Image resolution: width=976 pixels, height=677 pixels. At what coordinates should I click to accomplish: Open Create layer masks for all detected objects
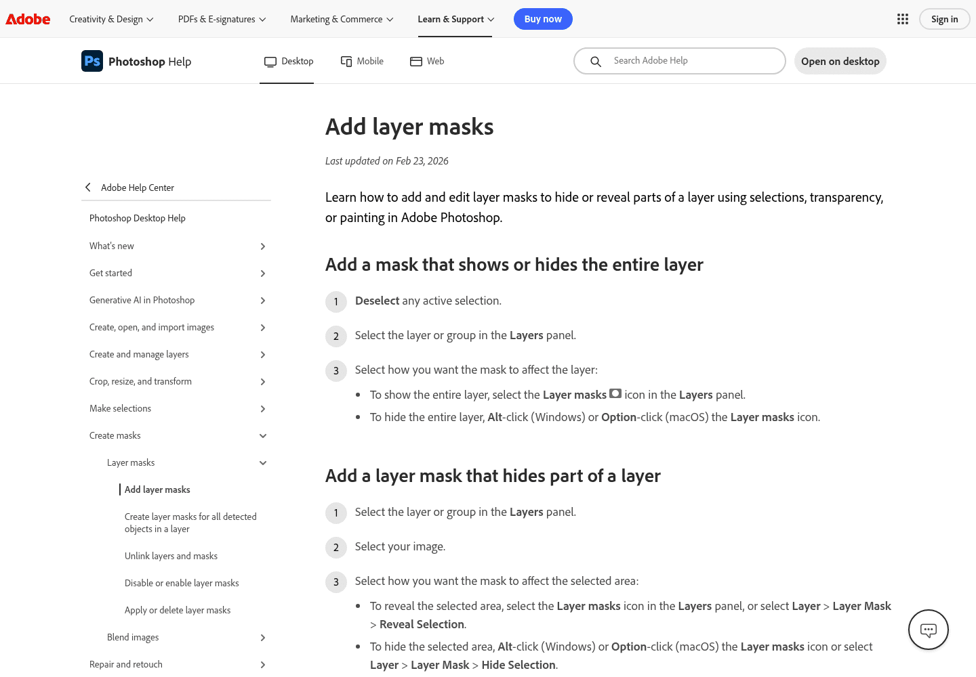click(x=190, y=523)
